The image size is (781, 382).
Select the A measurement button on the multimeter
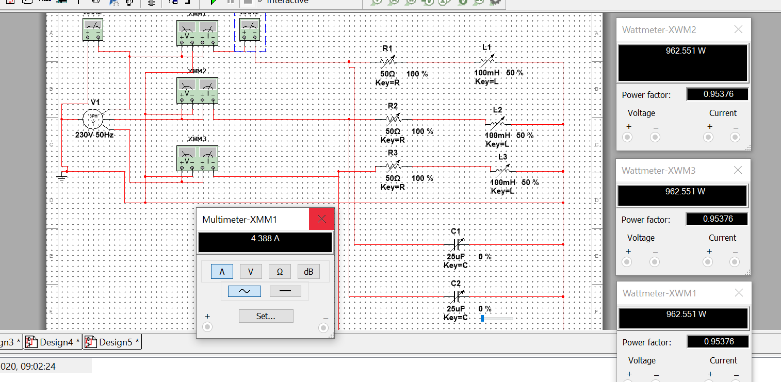[x=222, y=271]
